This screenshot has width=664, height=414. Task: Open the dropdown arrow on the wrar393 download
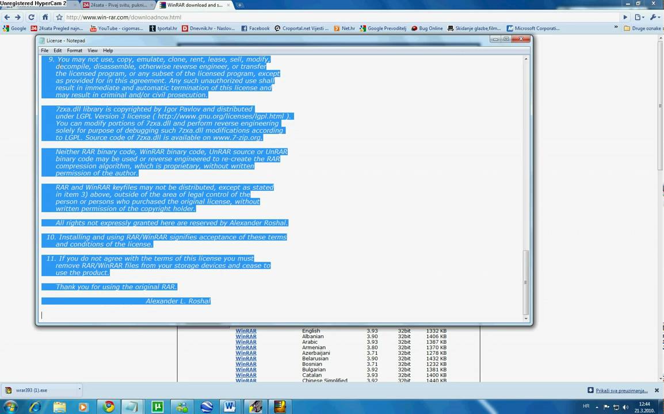point(79,390)
